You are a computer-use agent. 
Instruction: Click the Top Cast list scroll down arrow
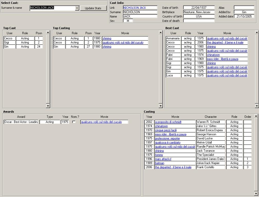click(48, 106)
